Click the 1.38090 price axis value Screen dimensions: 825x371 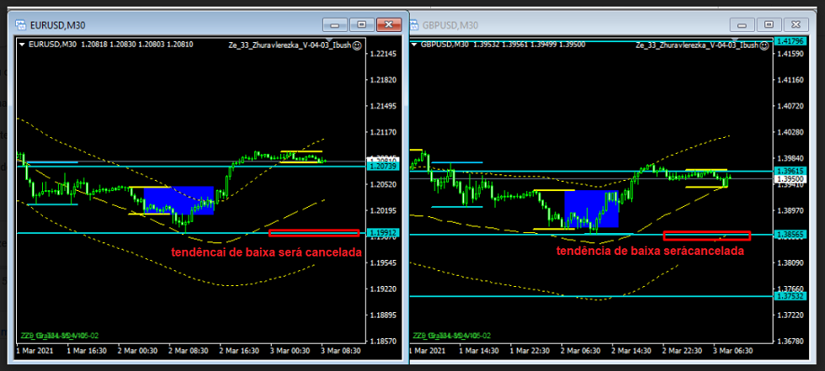click(x=791, y=262)
